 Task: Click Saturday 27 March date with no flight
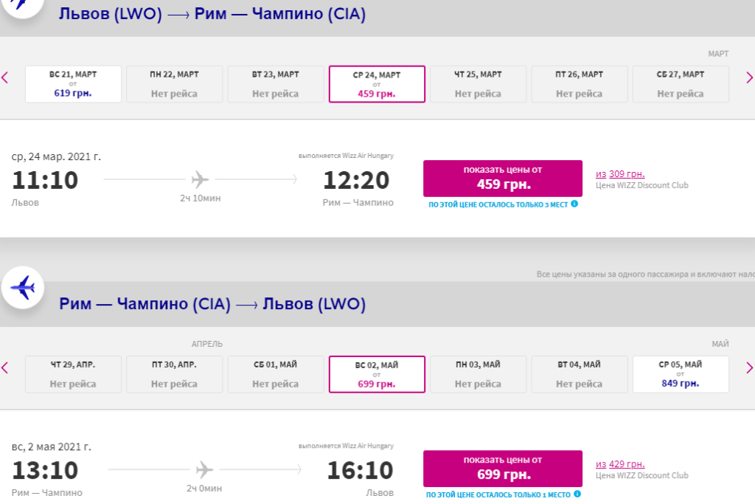[681, 84]
